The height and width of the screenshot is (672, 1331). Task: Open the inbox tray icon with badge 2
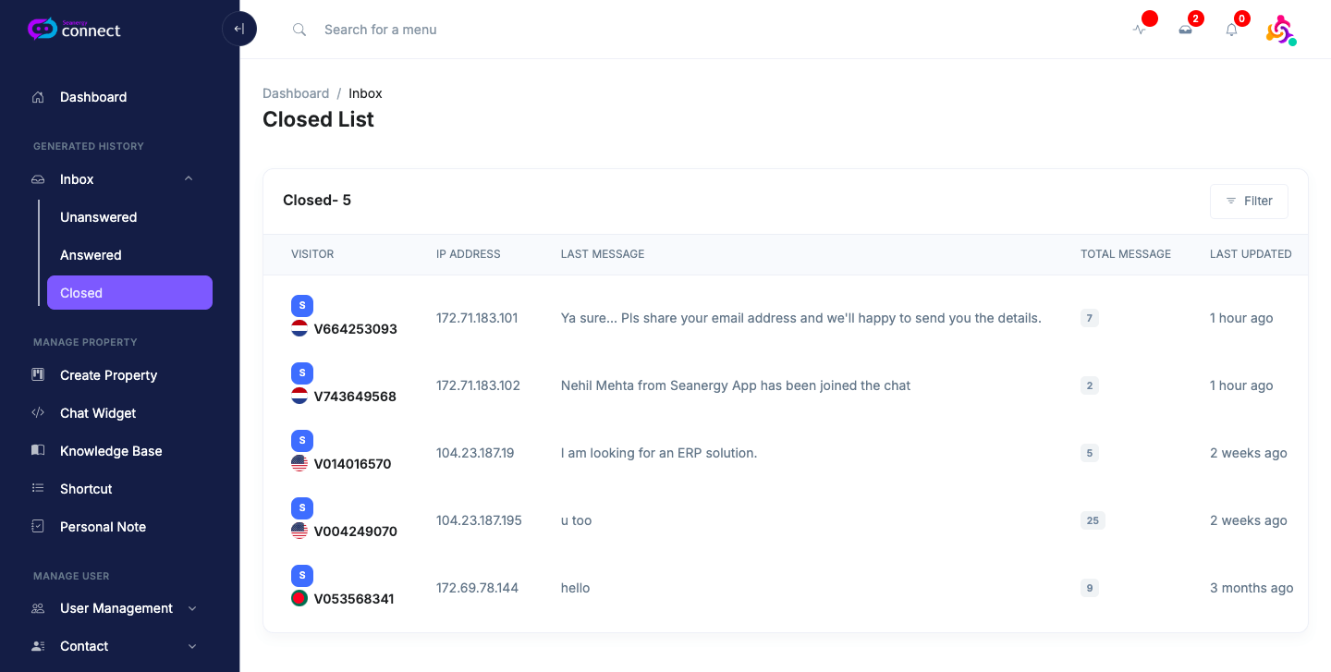coord(1185,30)
